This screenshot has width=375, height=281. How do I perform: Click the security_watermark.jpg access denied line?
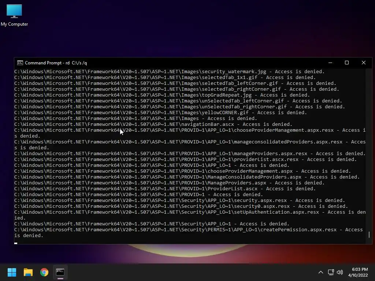coord(169,71)
